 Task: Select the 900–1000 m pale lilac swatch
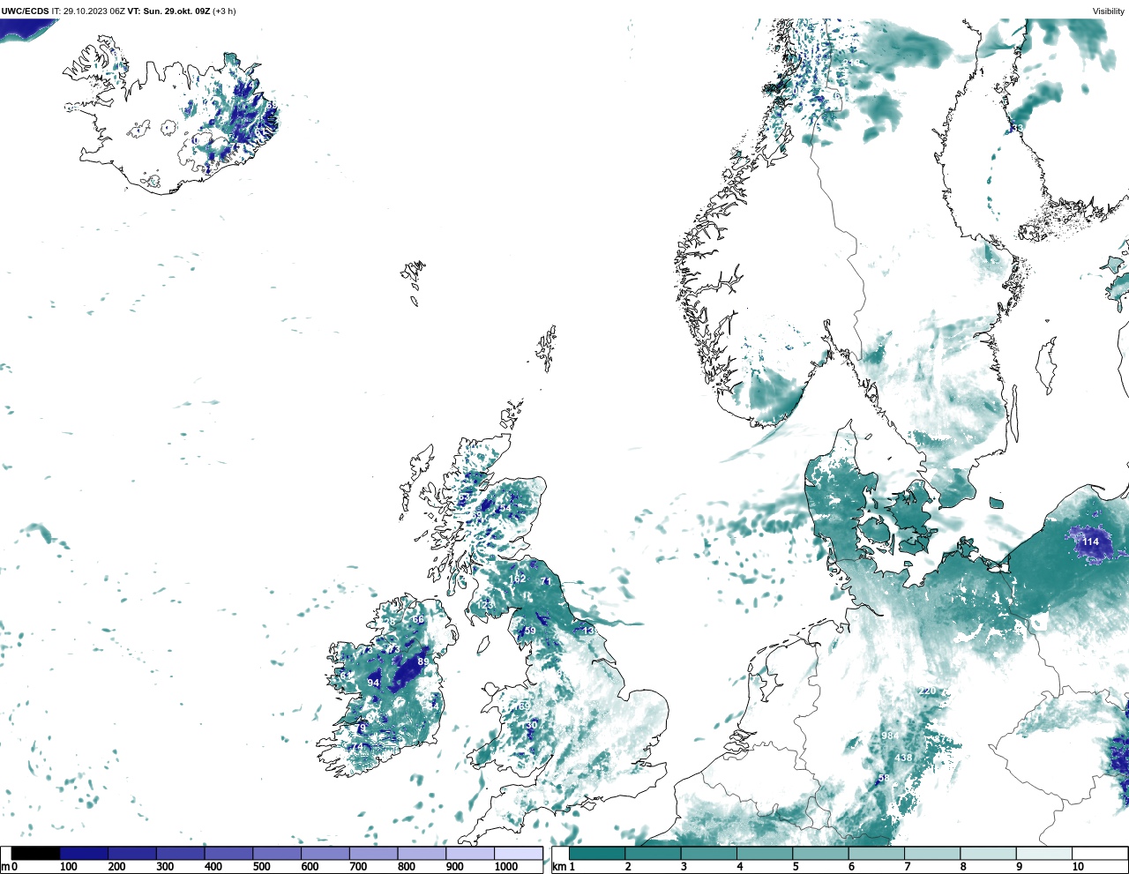point(470,854)
